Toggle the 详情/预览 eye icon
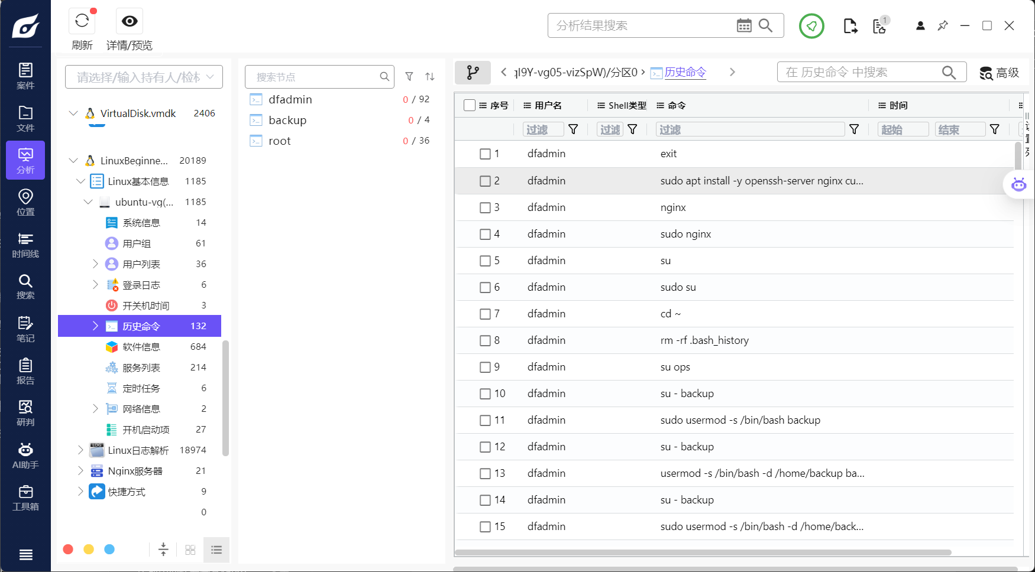1035x572 pixels. point(130,21)
